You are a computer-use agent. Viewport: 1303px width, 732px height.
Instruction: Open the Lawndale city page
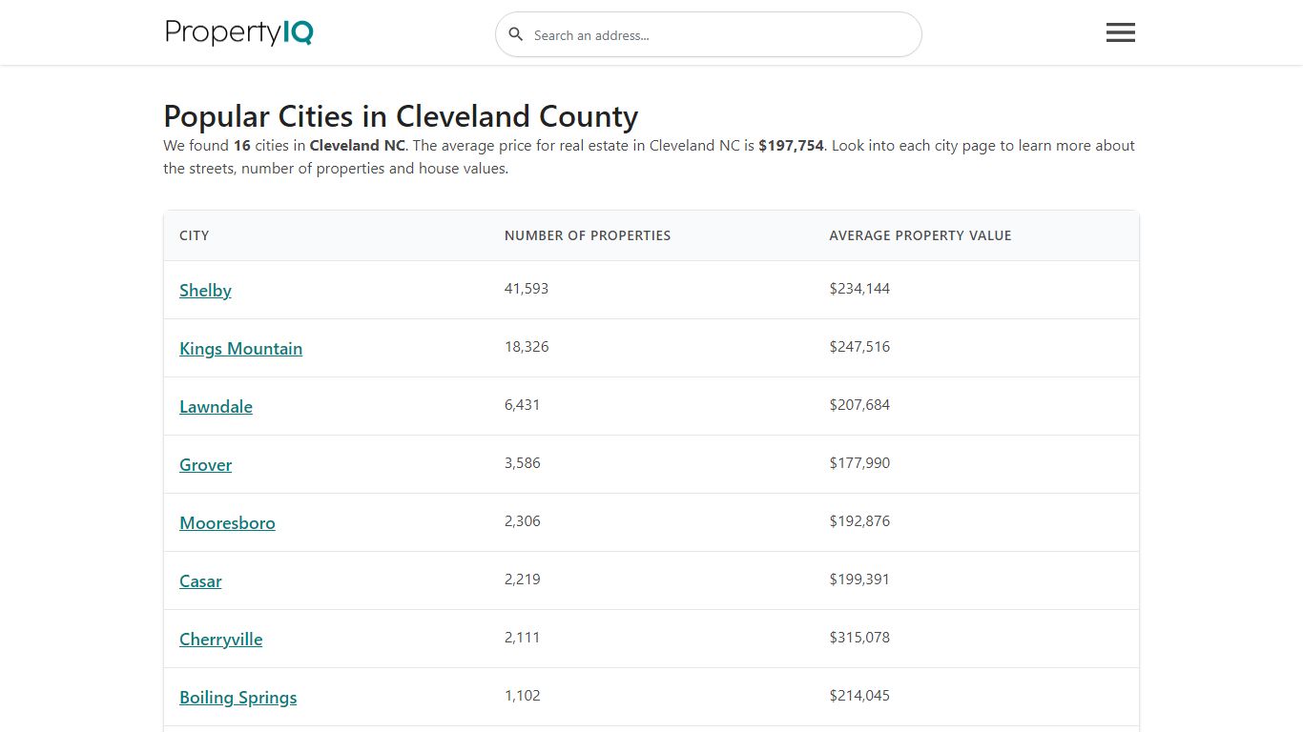pos(216,407)
